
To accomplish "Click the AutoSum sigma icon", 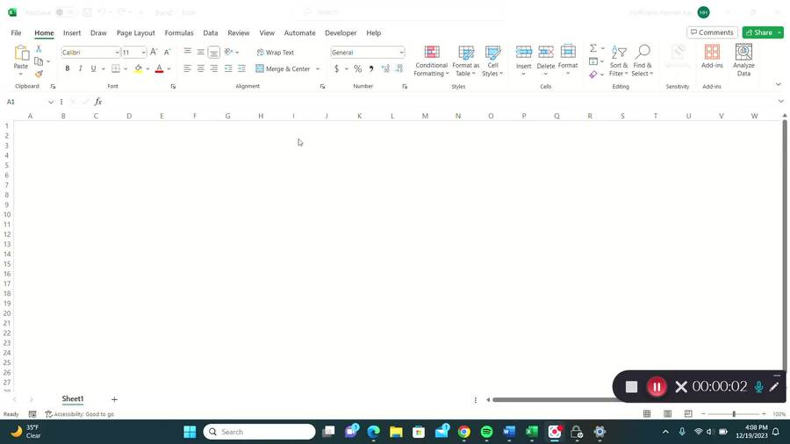I will (593, 48).
